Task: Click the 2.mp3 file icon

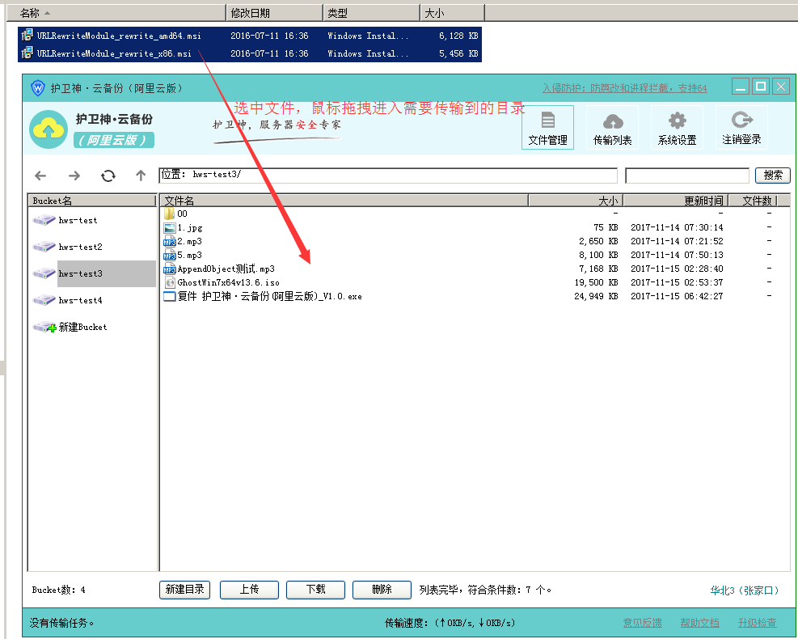Action: (170, 242)
